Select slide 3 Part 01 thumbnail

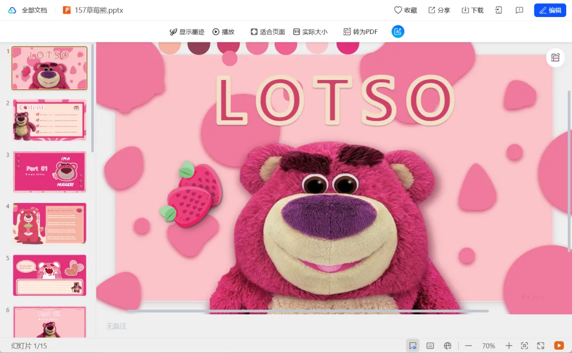tap(50, 172)
